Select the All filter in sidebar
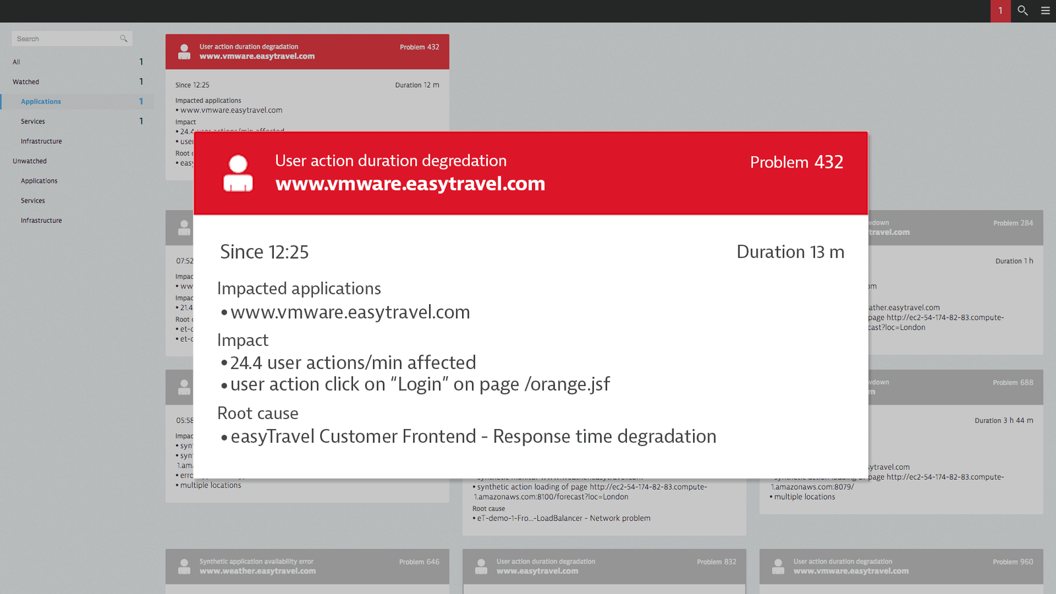 click(x=77, y=62)
